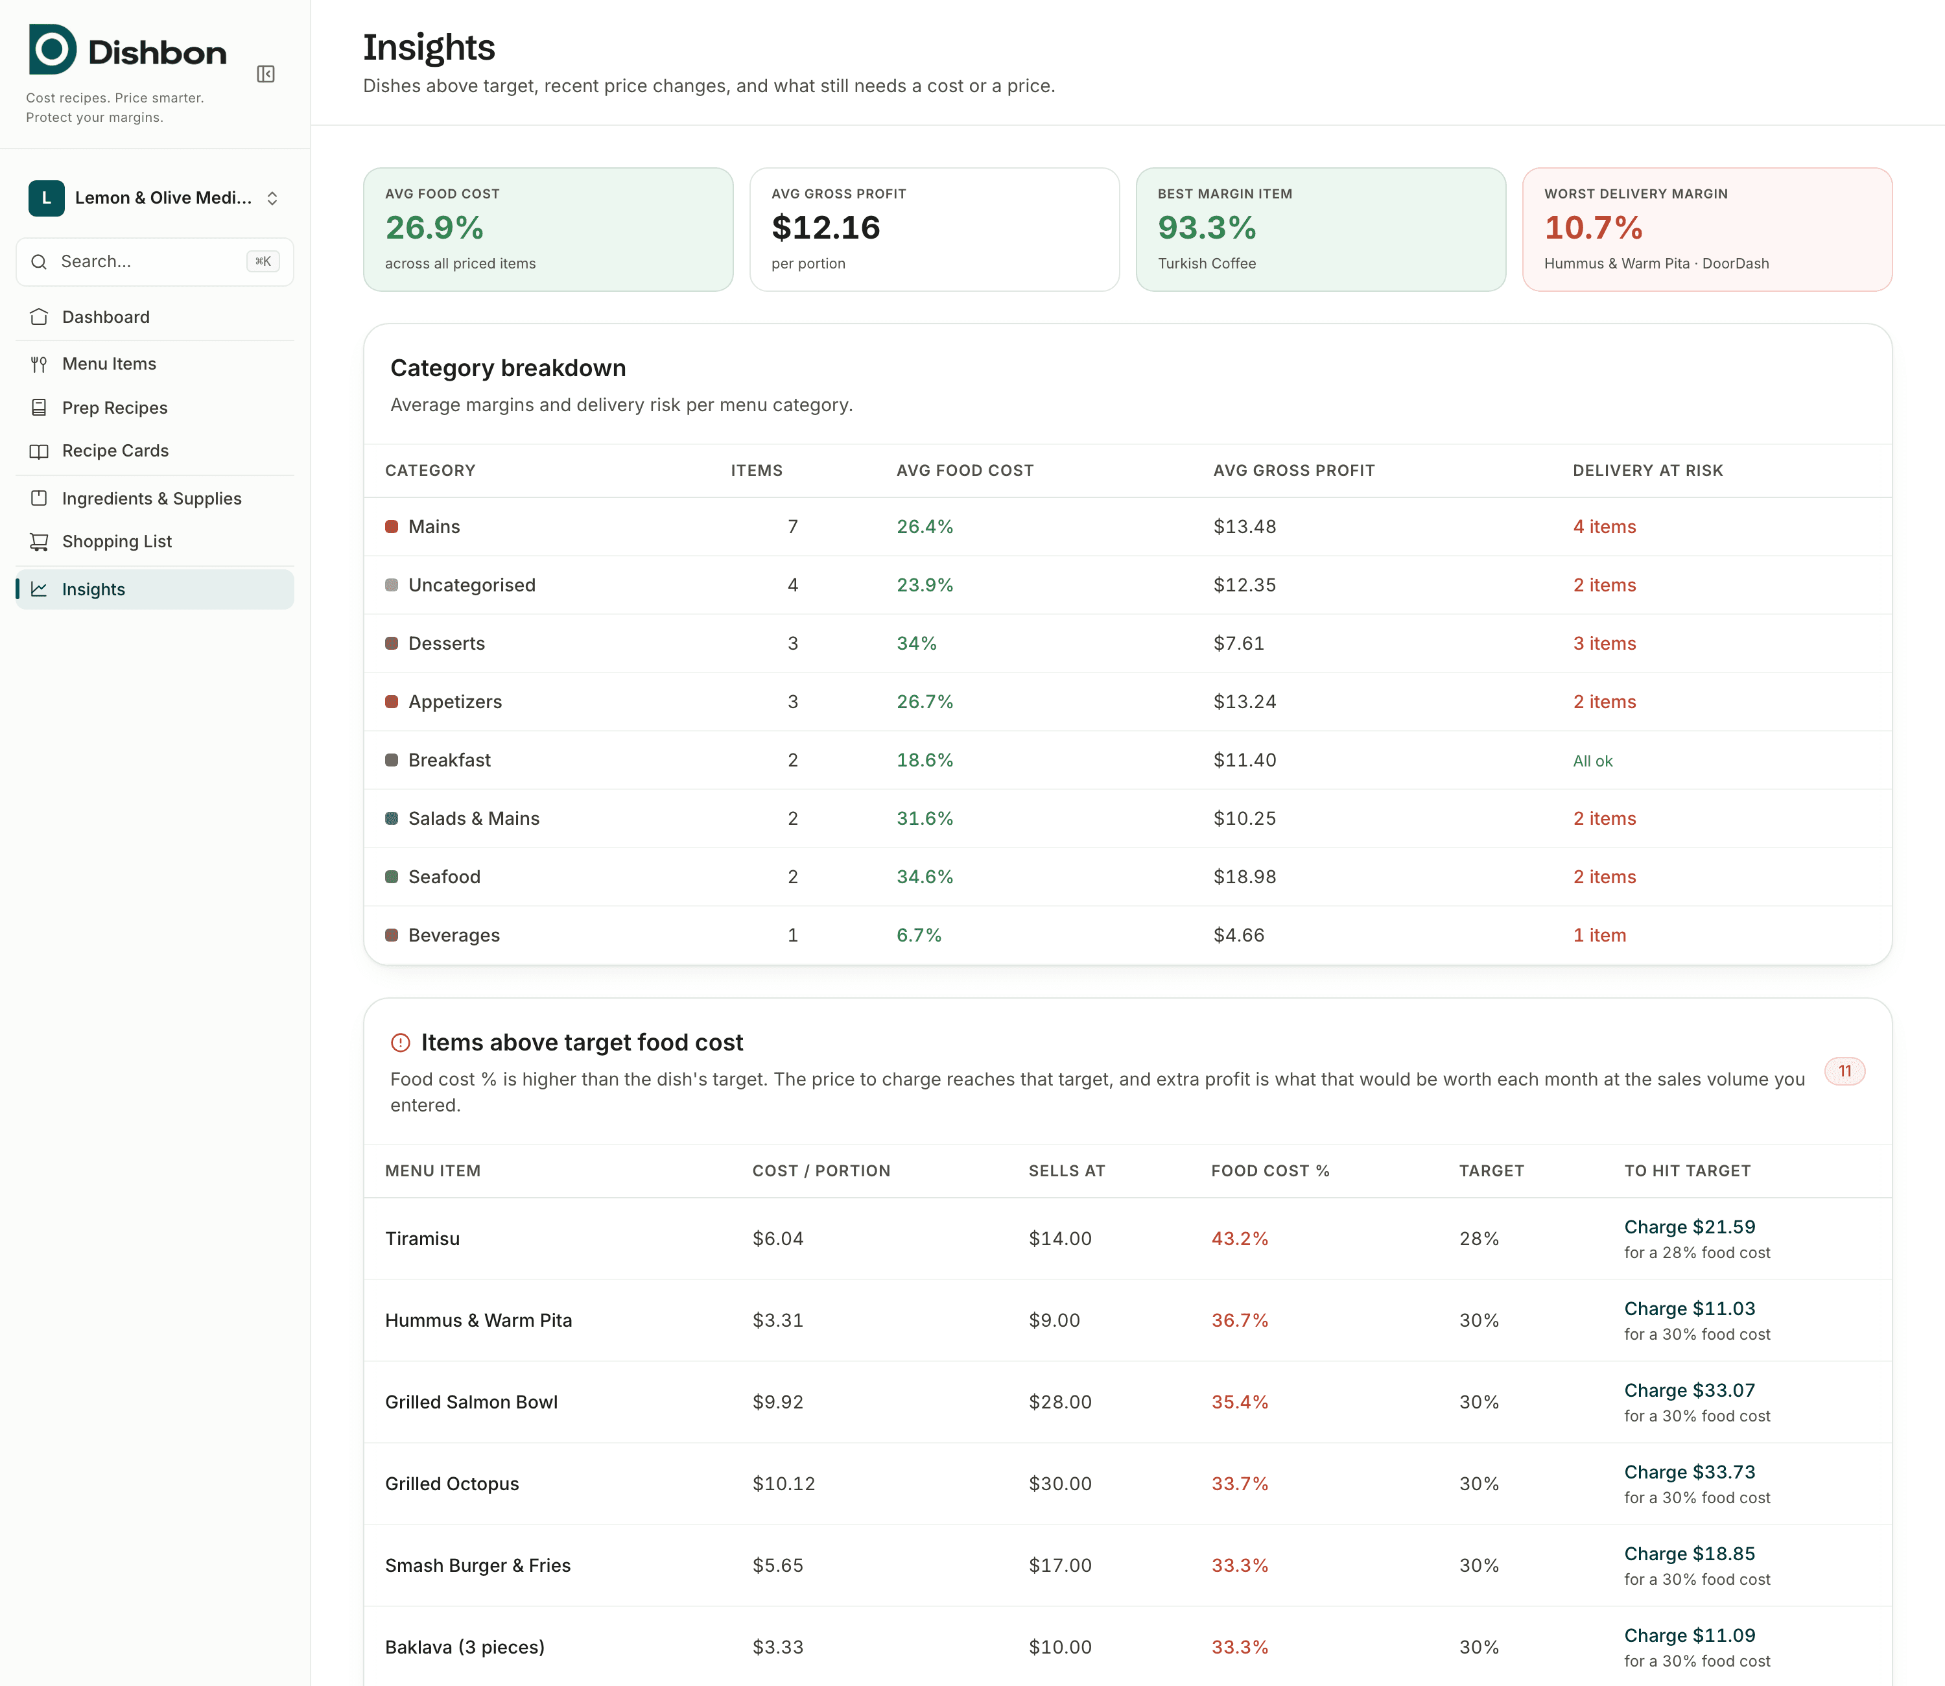Click the ⌘K shortcut badge
Viewport: 1945px width, 1686px height.
click(x=263, y=261)
